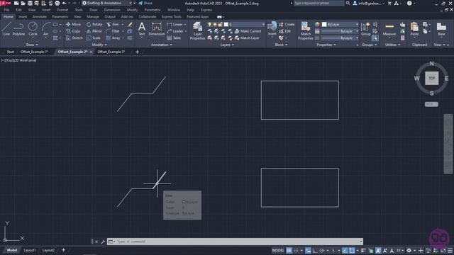This screenshot has height=255, width=454.
Task: Expand the Draw panel
Action: pos(32,45)
